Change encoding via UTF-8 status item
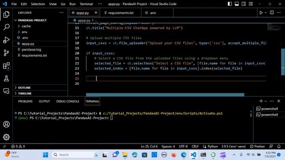The width and height of the screenshot is (285, 160). click(183, 146)
